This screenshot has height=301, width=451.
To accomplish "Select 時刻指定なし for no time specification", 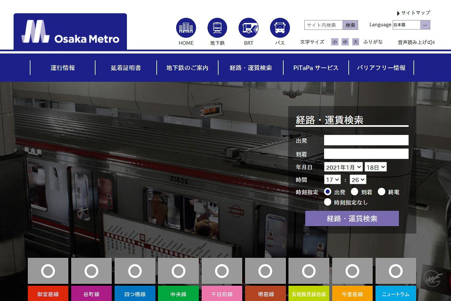I will point(327,202).
